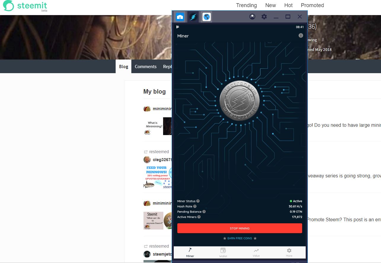Open Trending in Steemit navigation
381x263 pixels.
[x=246, y=5]
